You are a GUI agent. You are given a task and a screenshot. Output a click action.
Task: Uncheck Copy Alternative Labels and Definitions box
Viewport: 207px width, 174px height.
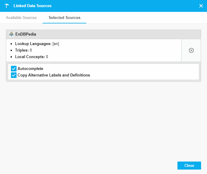coord(14,75)
